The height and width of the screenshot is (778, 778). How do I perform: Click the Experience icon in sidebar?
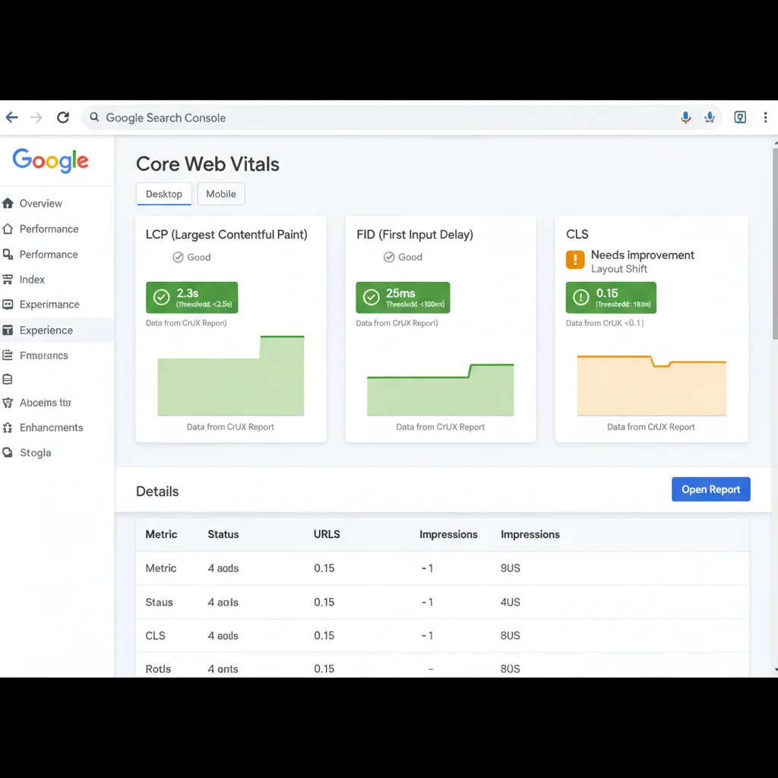(x=8, y=330)
